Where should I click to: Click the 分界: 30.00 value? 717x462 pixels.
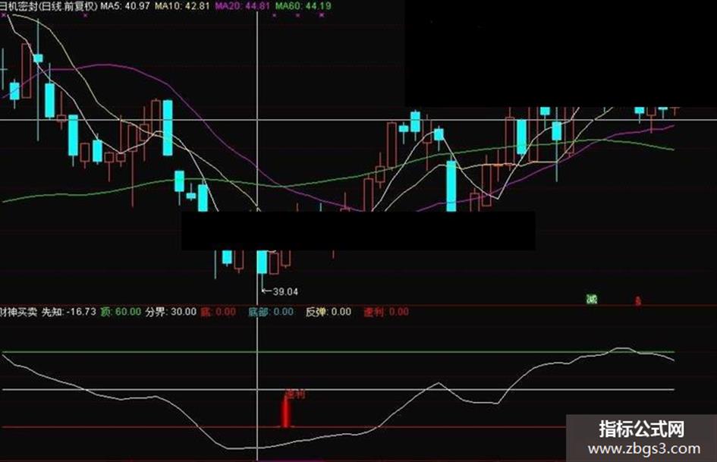(171, 312)
